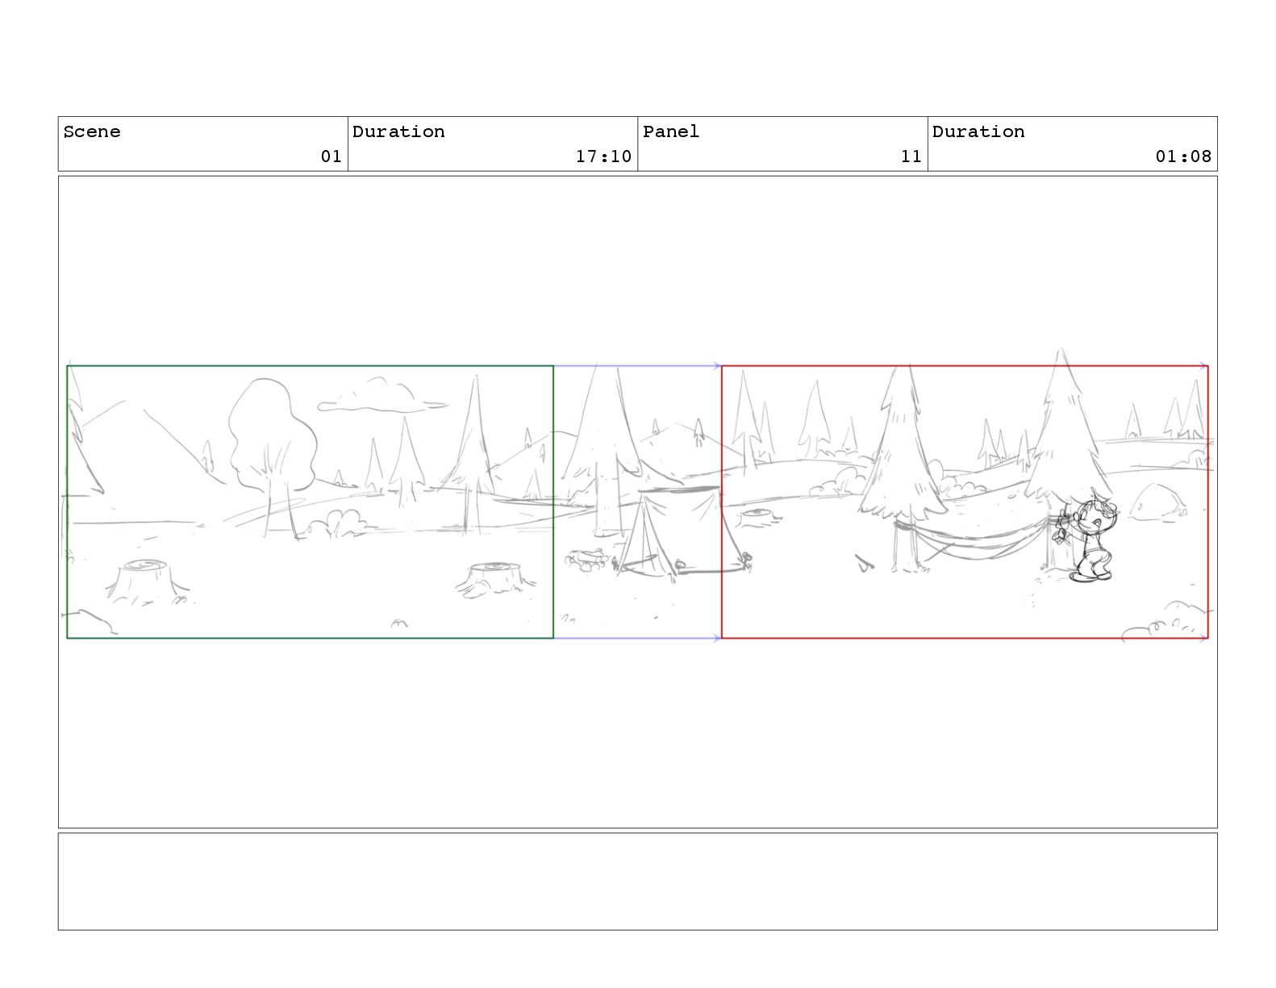Click the boulder right of the character
1276x988 pixels.
1158,501
